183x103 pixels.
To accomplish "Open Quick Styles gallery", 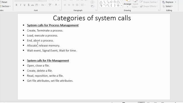I will point(135,4).
